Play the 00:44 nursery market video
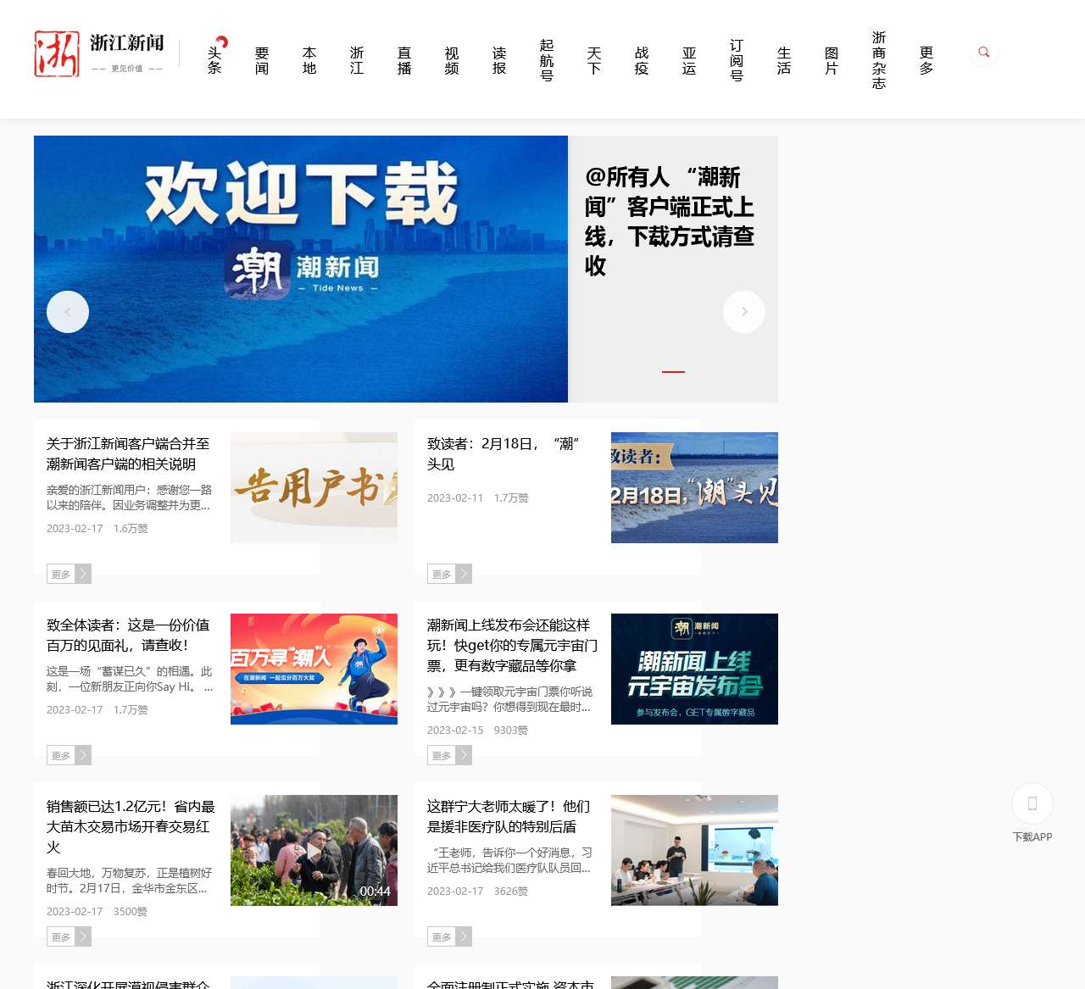The width and height of the screenshot is (1085, 989). [314, 850]
